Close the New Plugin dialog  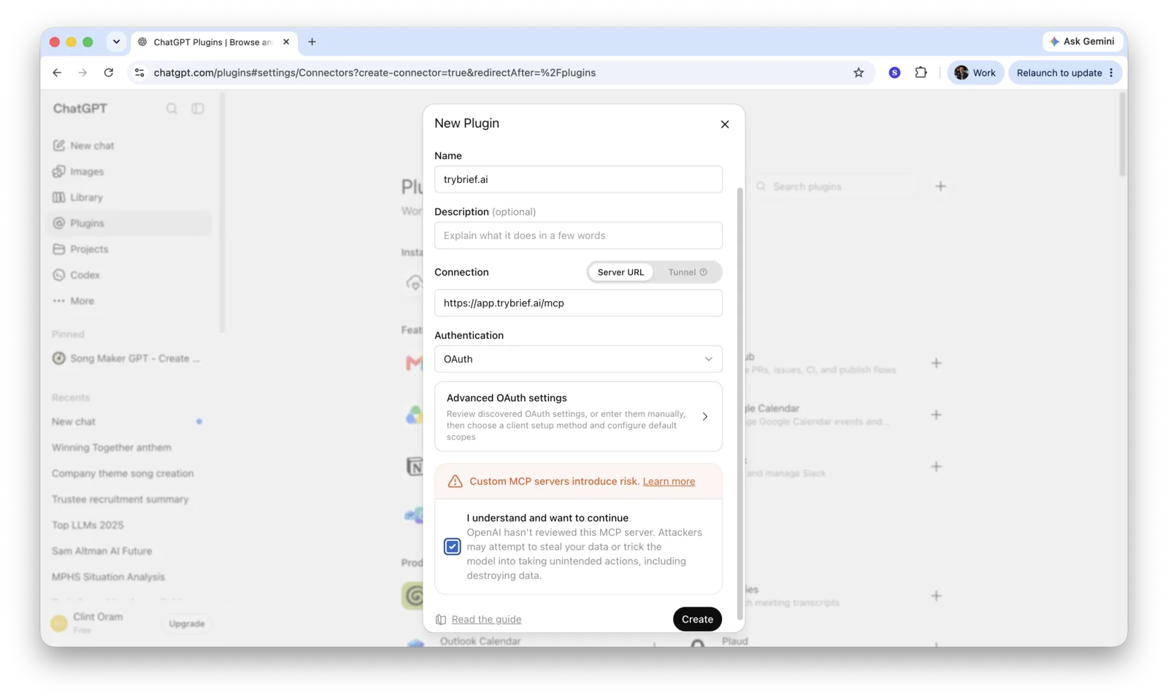(x=725, y=125)
